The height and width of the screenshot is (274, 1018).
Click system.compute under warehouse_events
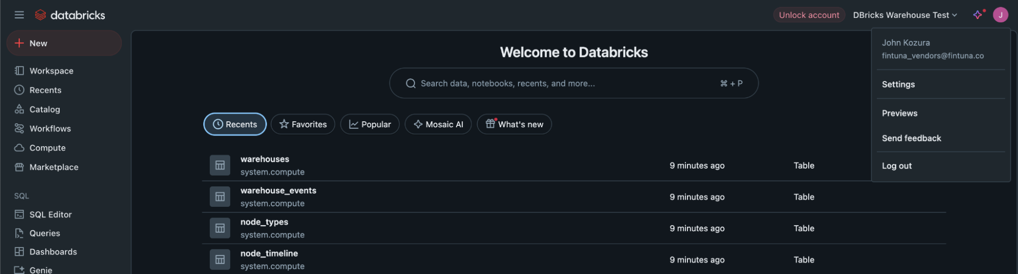[x=272, y=204]
